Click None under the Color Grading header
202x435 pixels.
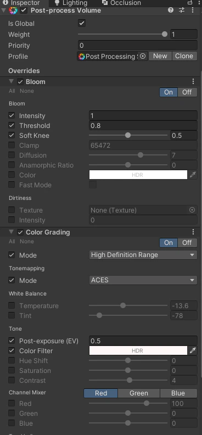(x=27, y=241)
